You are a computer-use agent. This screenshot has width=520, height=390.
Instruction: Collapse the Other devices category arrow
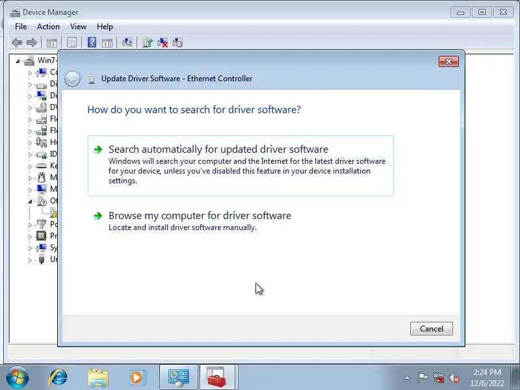[30, 201]
